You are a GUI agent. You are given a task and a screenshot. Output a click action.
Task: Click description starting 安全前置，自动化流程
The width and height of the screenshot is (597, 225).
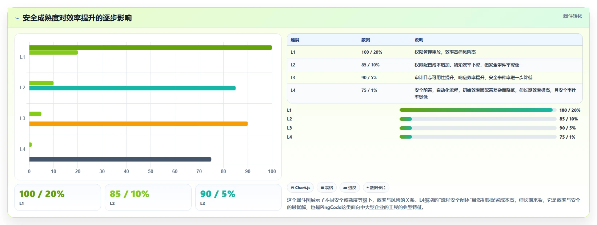pyautogui.click(x=495, y=94)
